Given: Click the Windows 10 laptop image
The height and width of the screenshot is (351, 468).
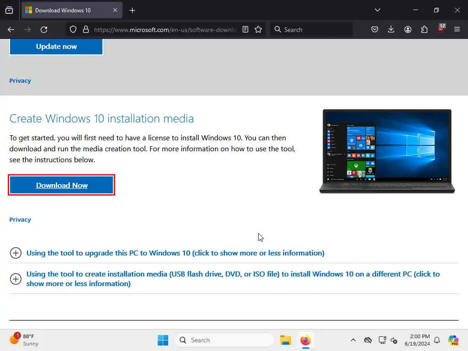Looking at the screenshot, I should tap(387, 151).
